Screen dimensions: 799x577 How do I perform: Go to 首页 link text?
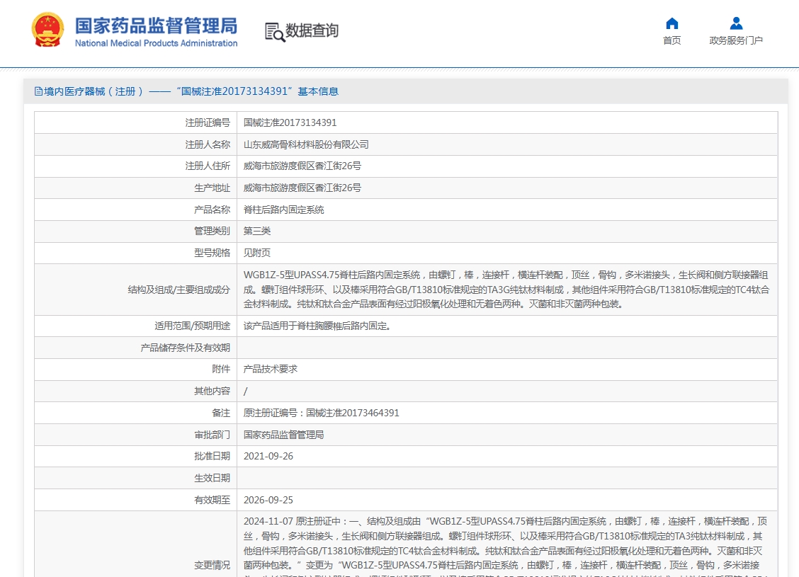tap(671, 40)
